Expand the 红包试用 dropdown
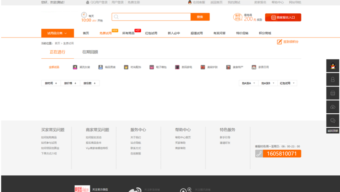Image resolution: width=340 pixels, height=192 pixels. pos(287,83)
